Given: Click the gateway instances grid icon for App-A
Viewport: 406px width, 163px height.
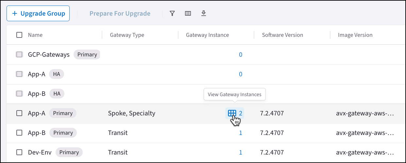Looking at the screenshot, I should 232,113.
